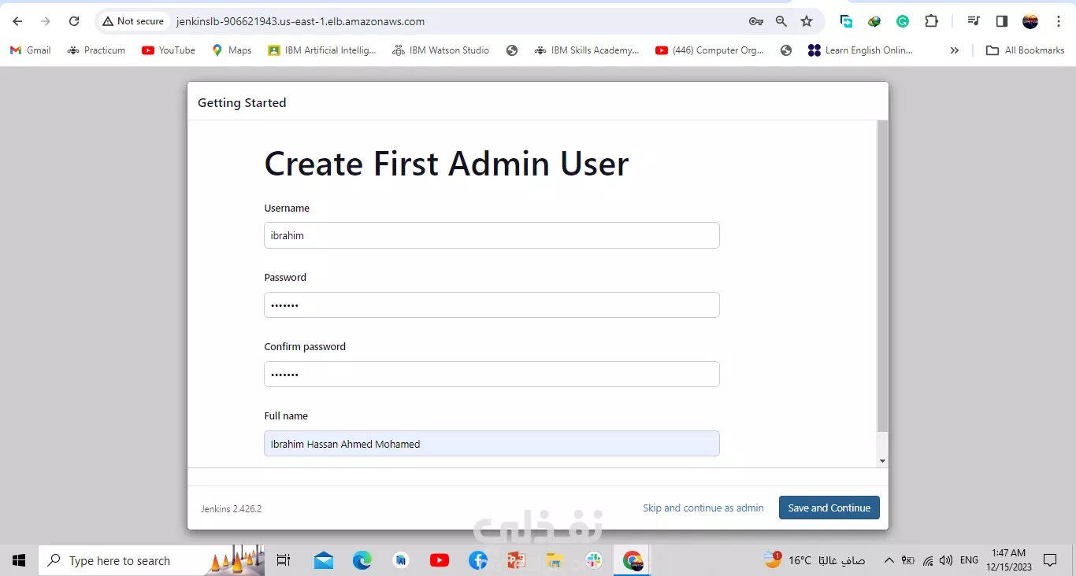
Task: Click Skip and continue as admin
Action: (x=703, y=508)
